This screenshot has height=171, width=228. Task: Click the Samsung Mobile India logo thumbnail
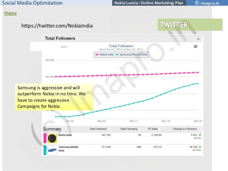click(x=52, y=150)
